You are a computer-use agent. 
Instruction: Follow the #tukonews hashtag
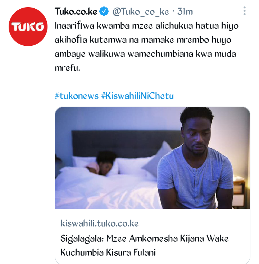tap(77, 96)
